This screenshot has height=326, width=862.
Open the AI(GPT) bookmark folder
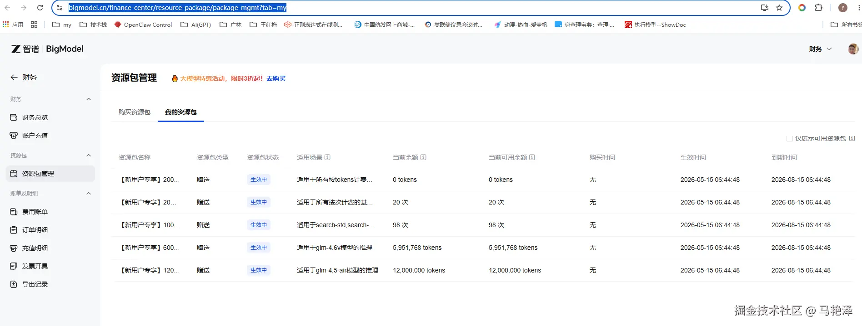(x=196, y=24)
